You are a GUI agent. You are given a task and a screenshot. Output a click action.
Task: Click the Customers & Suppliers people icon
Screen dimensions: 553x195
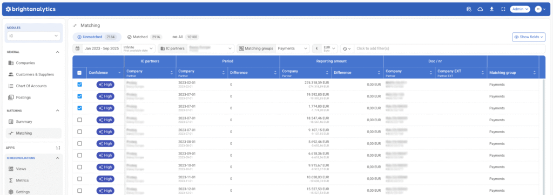11,74
